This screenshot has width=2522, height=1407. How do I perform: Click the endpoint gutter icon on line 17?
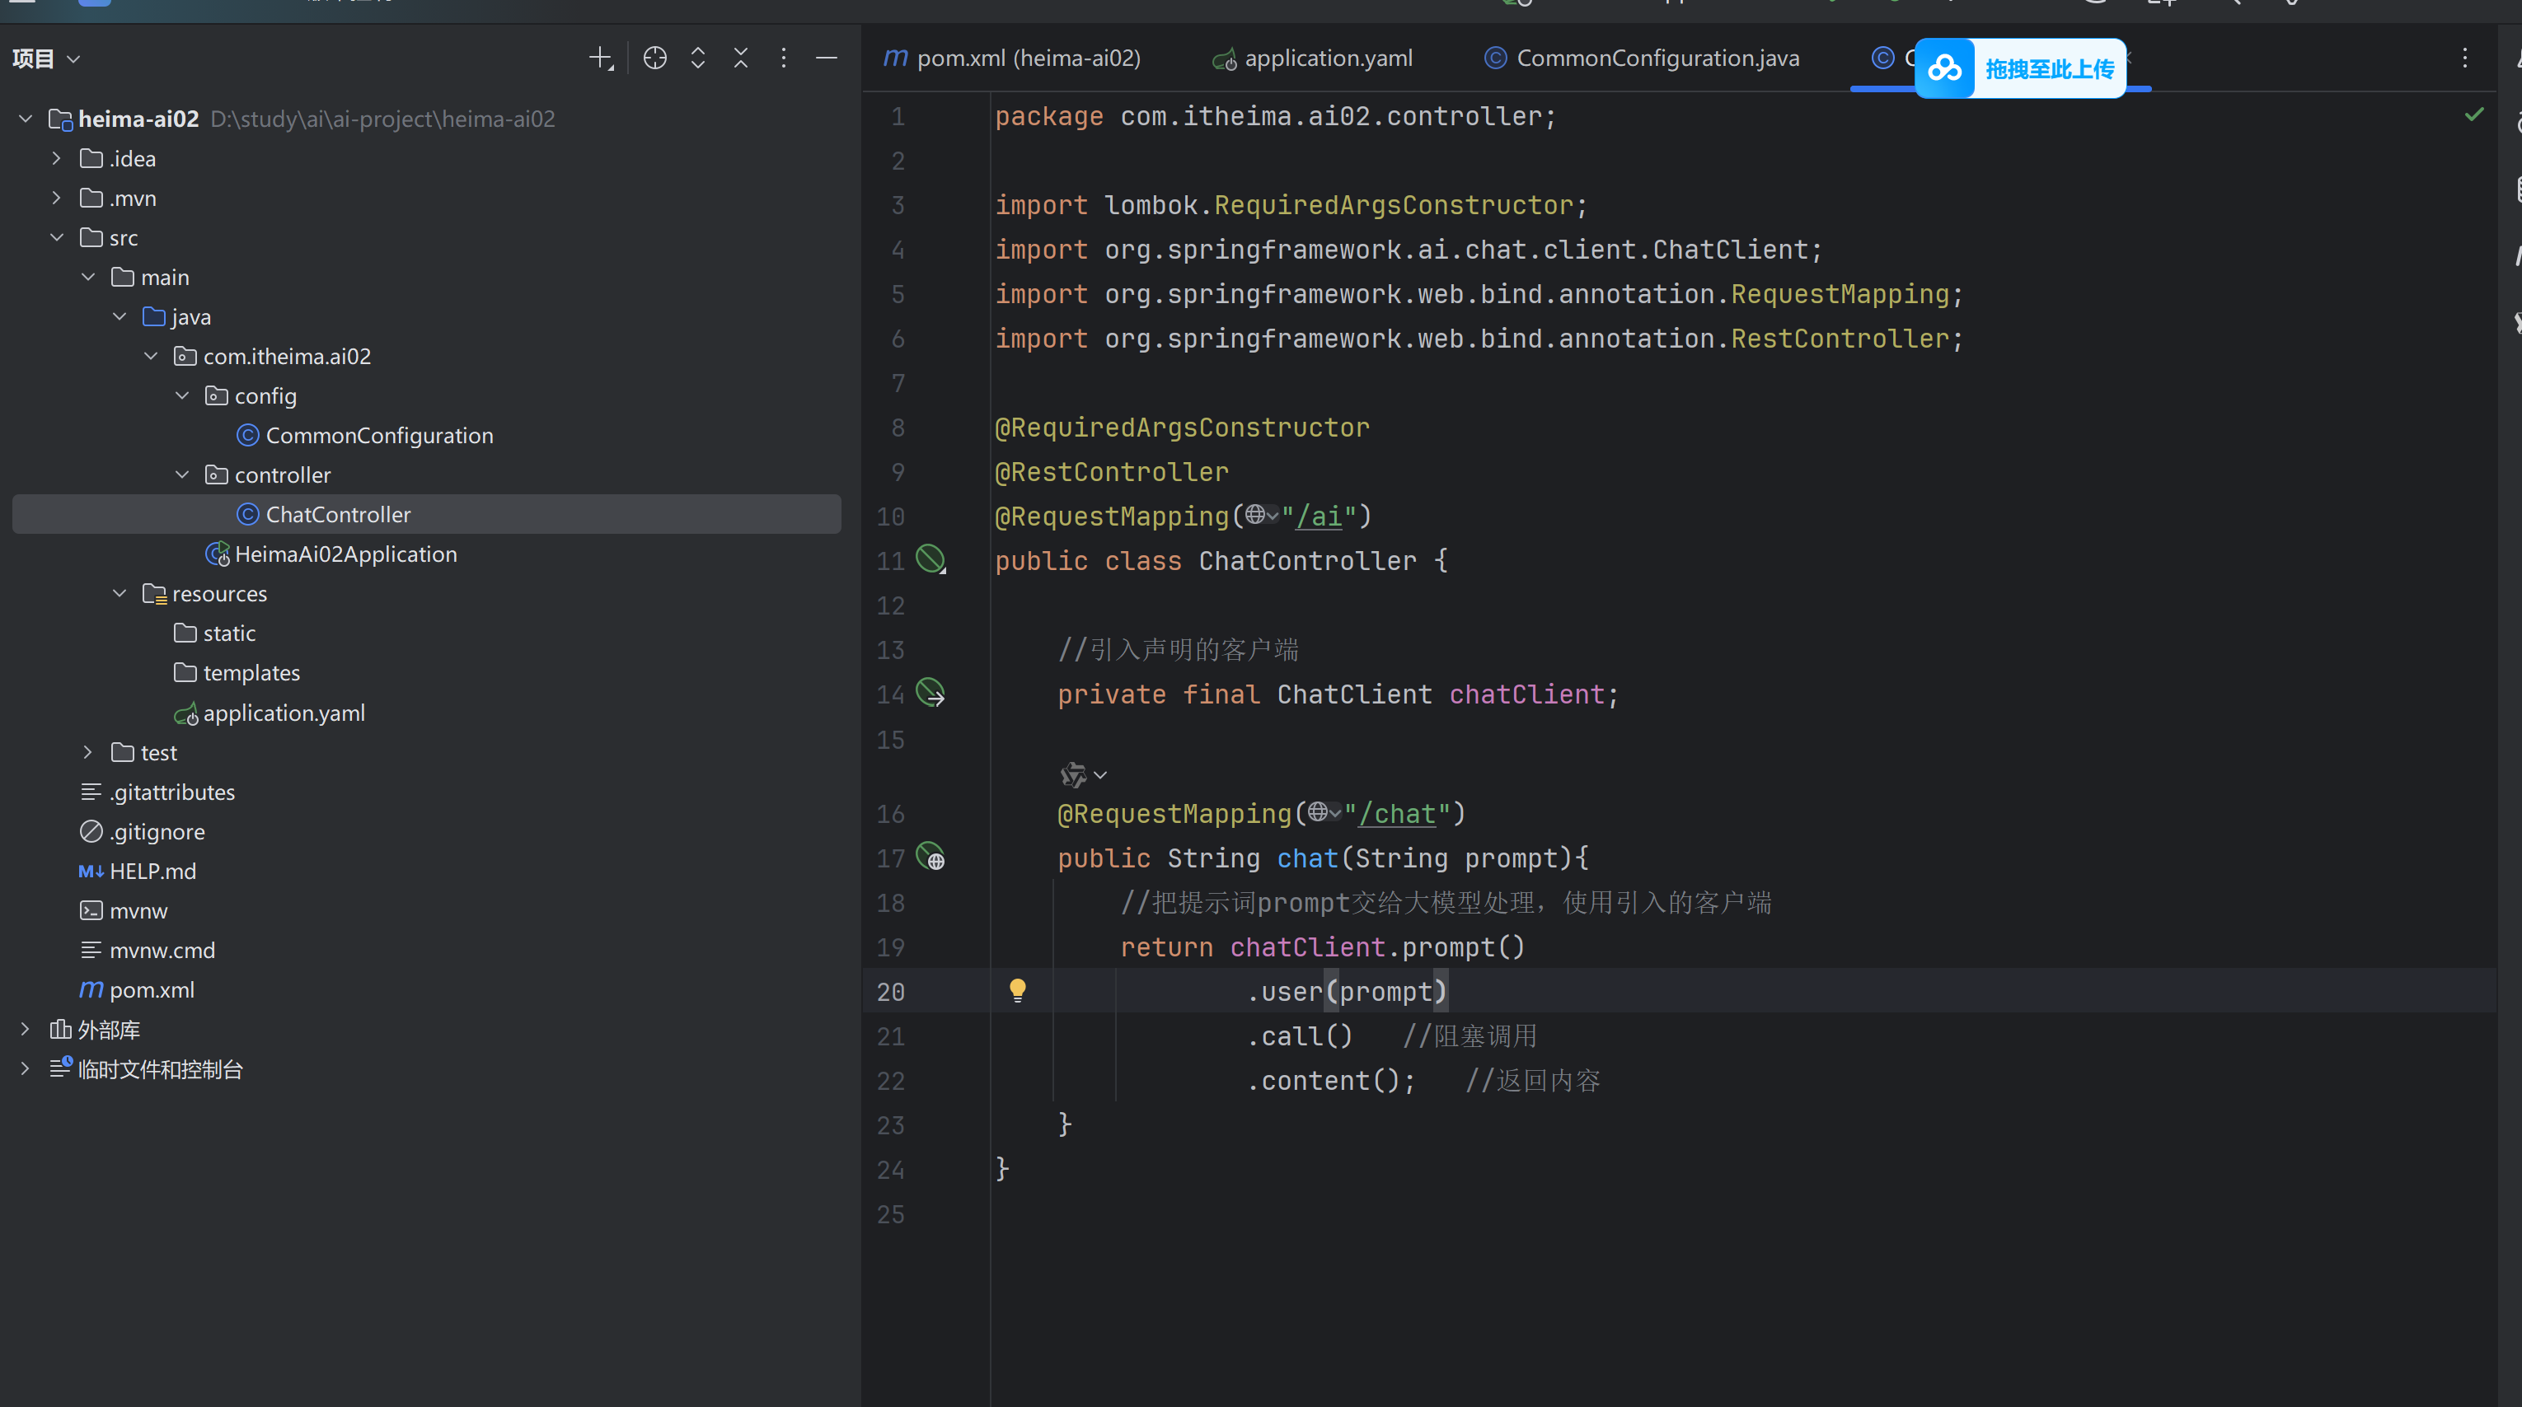pos(930,857)
